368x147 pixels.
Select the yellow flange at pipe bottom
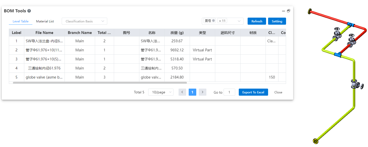[x=315, y=141]
